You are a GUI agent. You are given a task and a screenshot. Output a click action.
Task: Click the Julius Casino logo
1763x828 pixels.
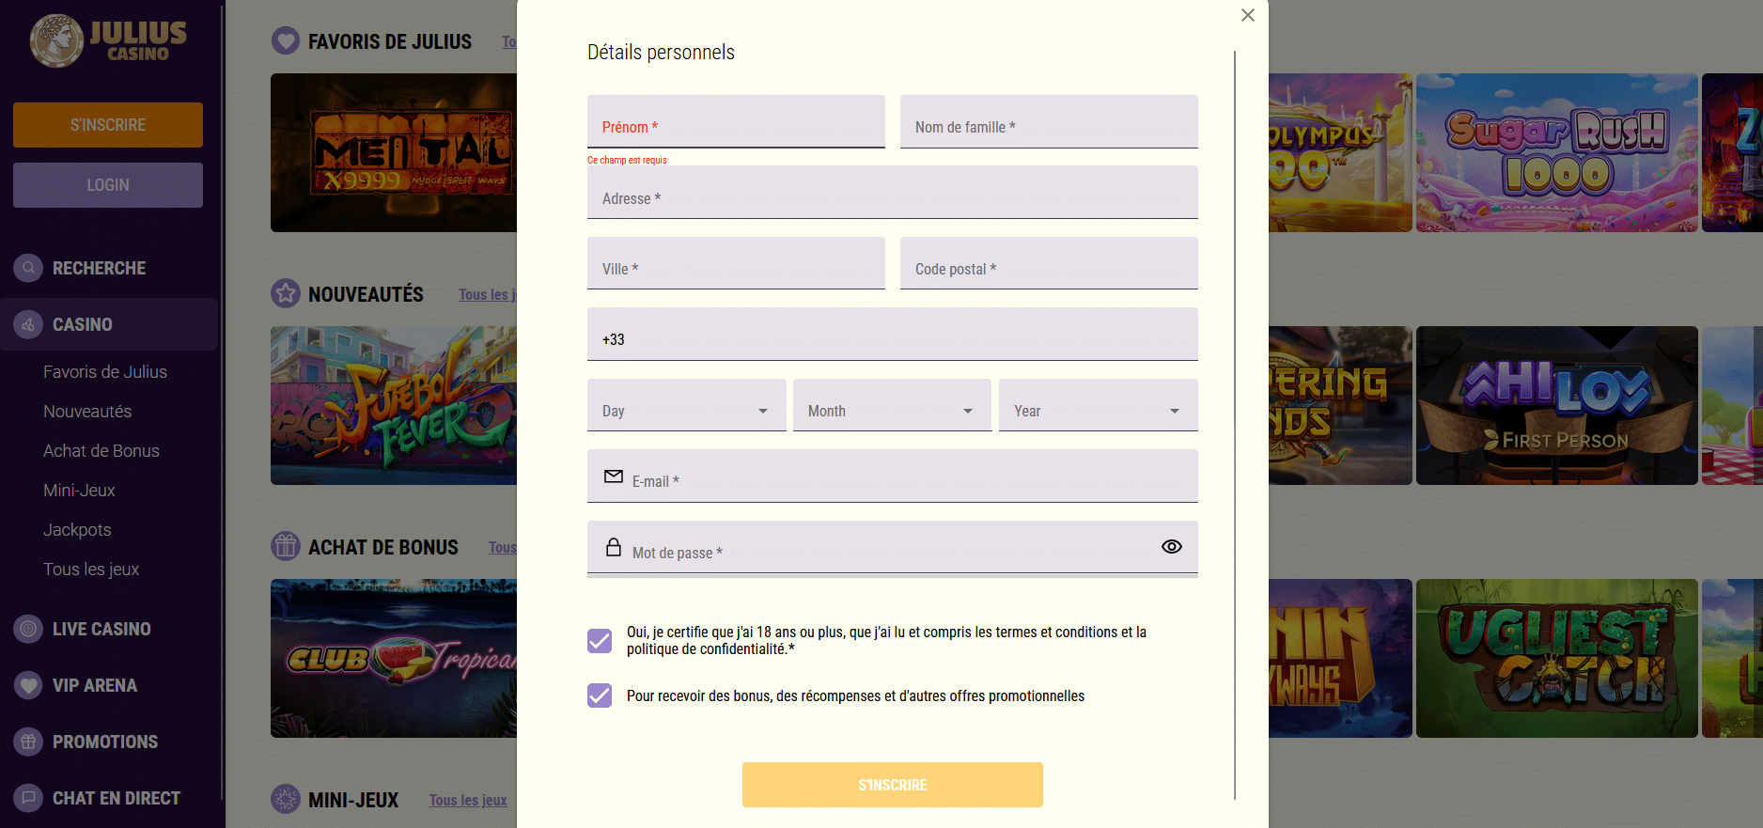[x=108, y=41]
